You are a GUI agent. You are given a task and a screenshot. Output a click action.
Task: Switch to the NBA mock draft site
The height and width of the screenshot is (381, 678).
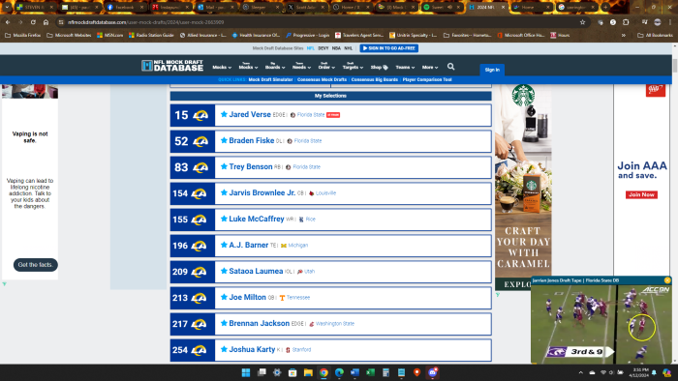[x=336, y=48]
